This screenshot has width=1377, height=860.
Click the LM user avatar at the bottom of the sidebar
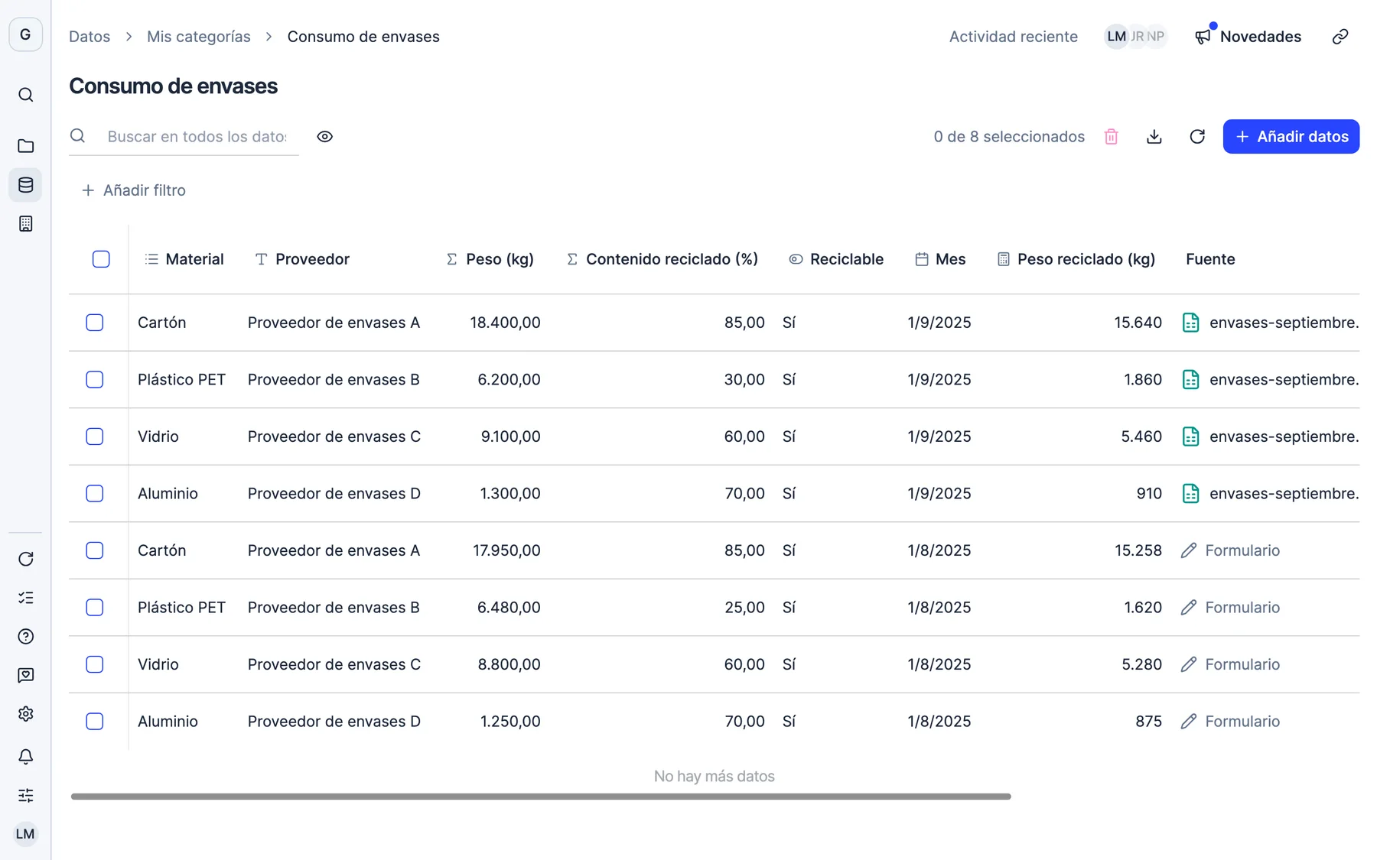(x=25, y=834)
